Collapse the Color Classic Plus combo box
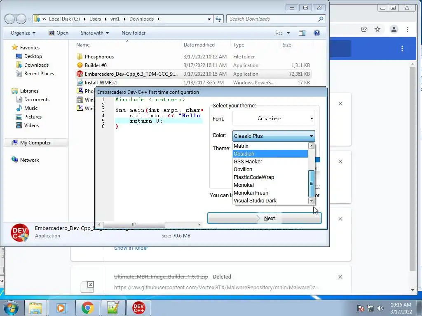422x316 pixels. click(x=274, y=136)
